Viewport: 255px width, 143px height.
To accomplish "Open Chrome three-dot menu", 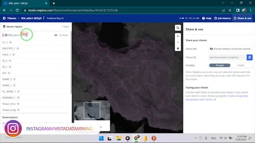I will pos(251,10).
